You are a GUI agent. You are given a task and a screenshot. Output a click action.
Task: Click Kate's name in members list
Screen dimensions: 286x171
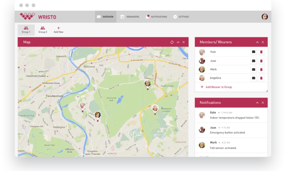(213, 52)
